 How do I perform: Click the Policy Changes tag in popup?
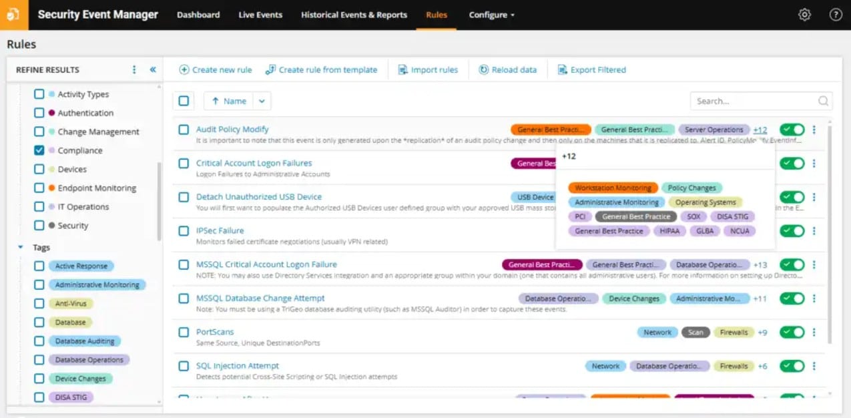click(x=692, y=188)
